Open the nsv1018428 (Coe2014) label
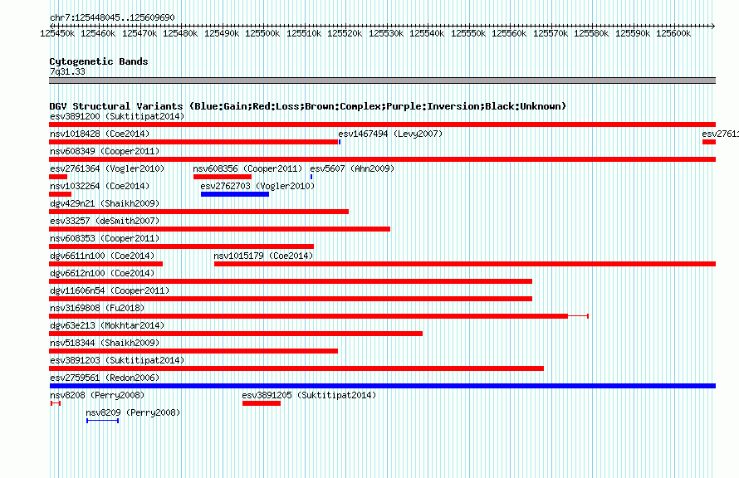This screenshot has width=739, height=478. pos(100,134)
